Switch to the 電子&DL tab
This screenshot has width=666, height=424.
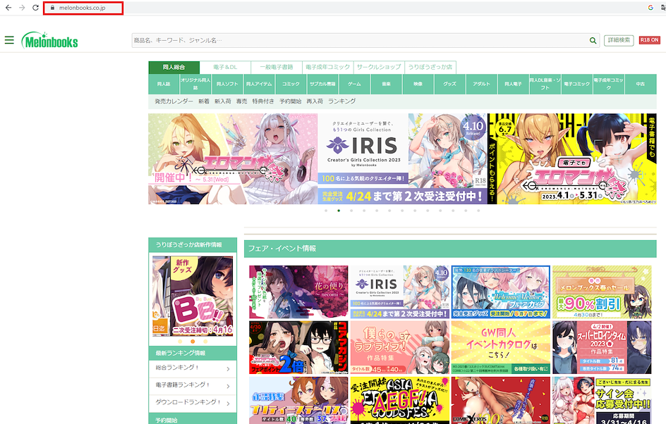click(x=225, y=68)
